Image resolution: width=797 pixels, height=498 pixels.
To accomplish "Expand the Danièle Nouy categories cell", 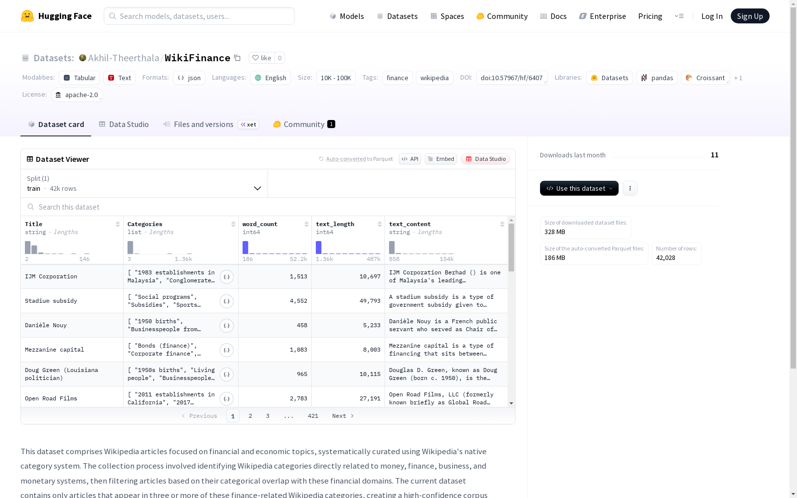I will 227,326.
